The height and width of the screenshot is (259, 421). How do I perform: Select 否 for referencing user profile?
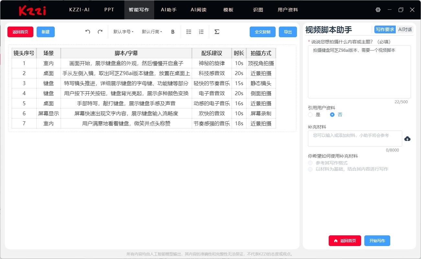coord(332,115)
